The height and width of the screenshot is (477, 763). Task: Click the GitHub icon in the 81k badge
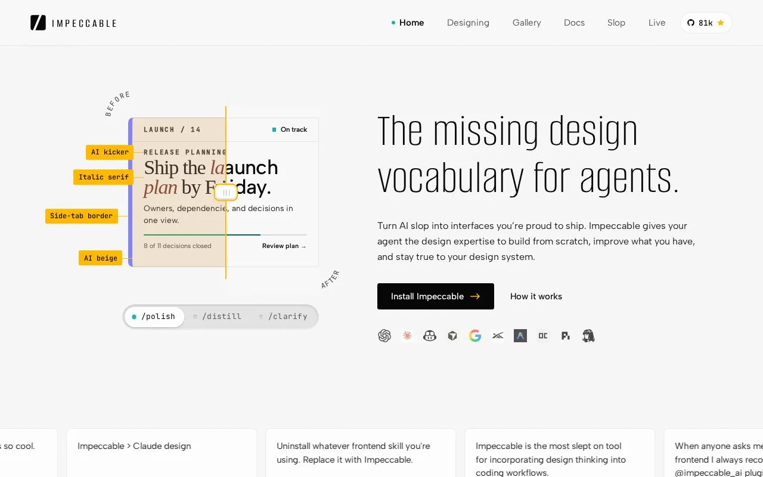(691, 23)
